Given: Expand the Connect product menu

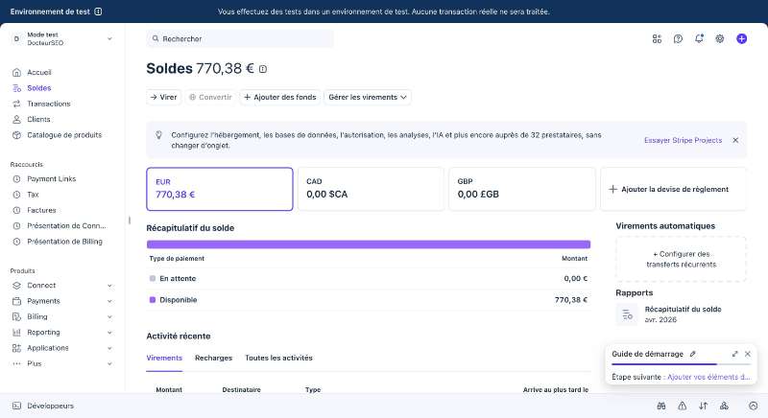Looking at the screenshot, I should tap(109, 286).
